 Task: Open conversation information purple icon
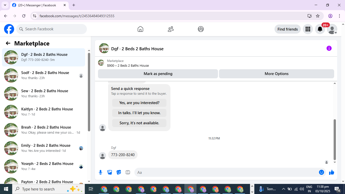[329, 48]
